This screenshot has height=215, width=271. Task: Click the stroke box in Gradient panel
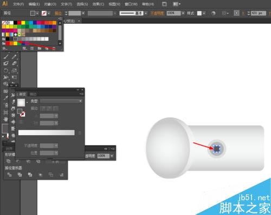coord(23,114)
